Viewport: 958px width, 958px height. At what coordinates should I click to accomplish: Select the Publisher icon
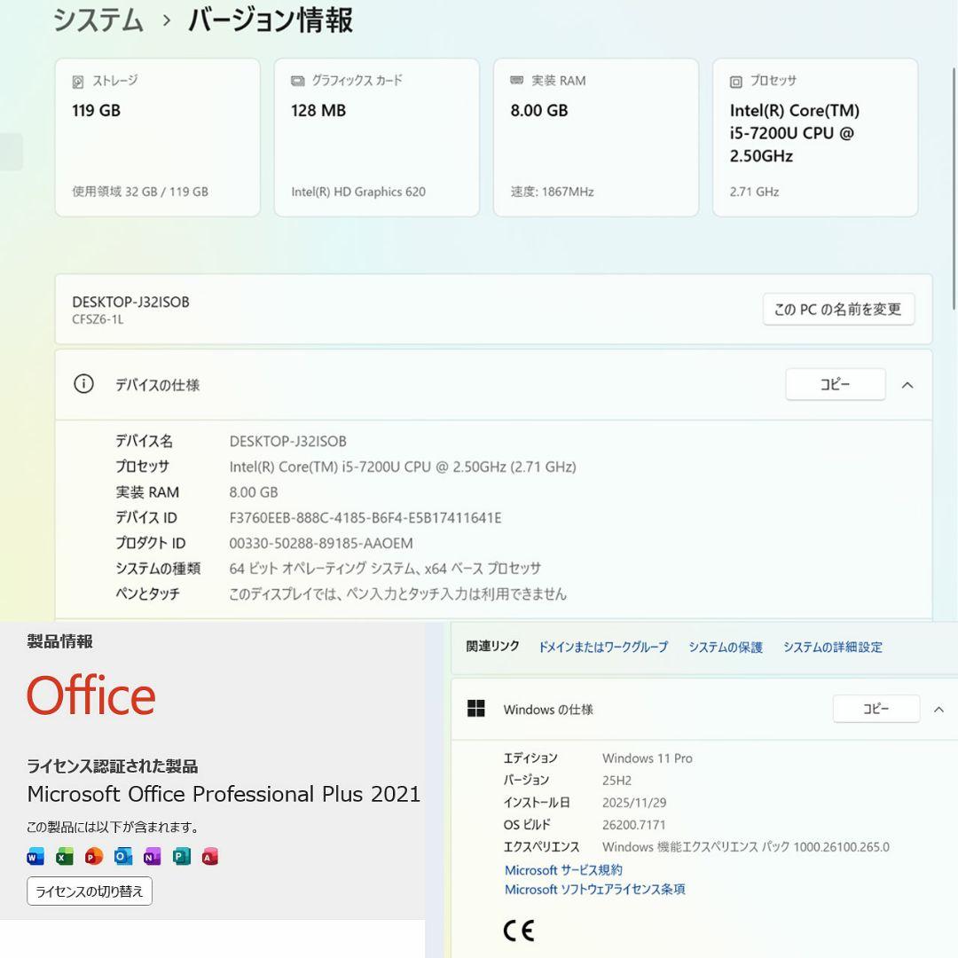[x=180, y=857]
